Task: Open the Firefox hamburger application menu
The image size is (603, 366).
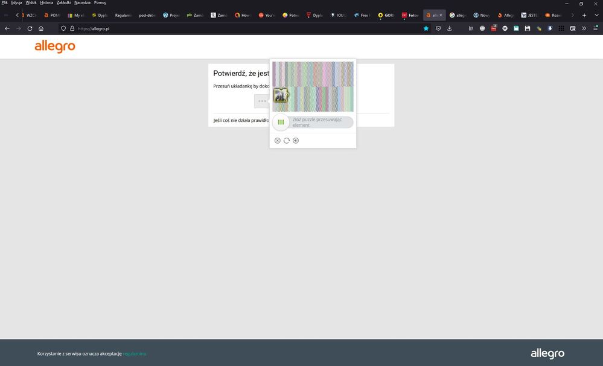Action: tap(595, 28)
